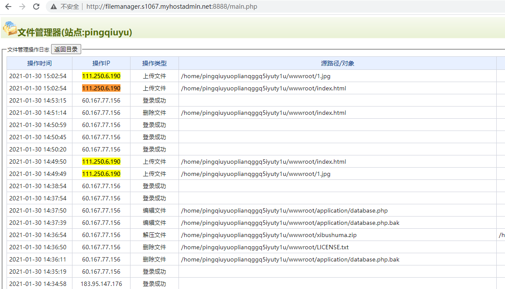Click the not-secure warning triangle icon
The height and width of the screenshot is (289, 505).
point(54,7)
